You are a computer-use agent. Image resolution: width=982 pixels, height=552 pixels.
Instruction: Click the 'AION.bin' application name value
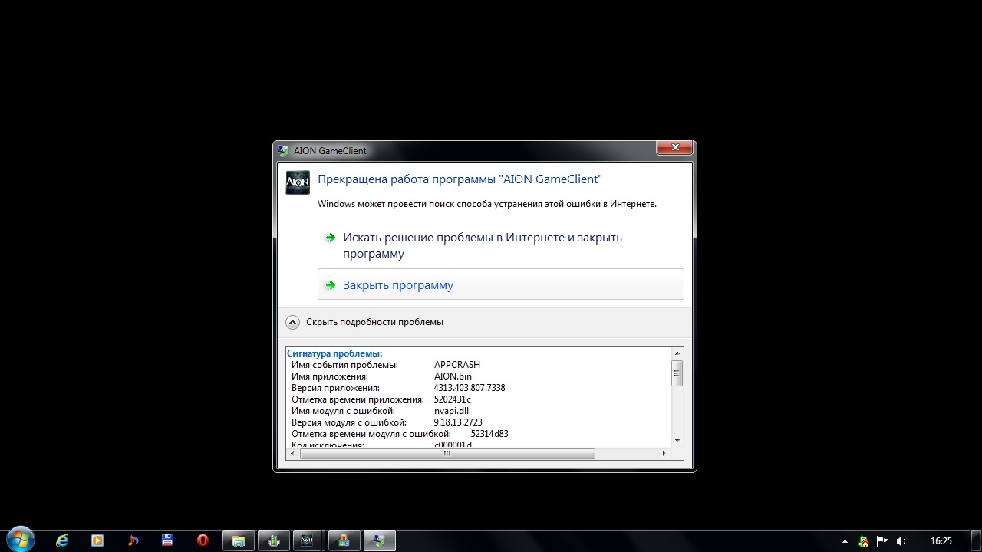coord(453,376)
